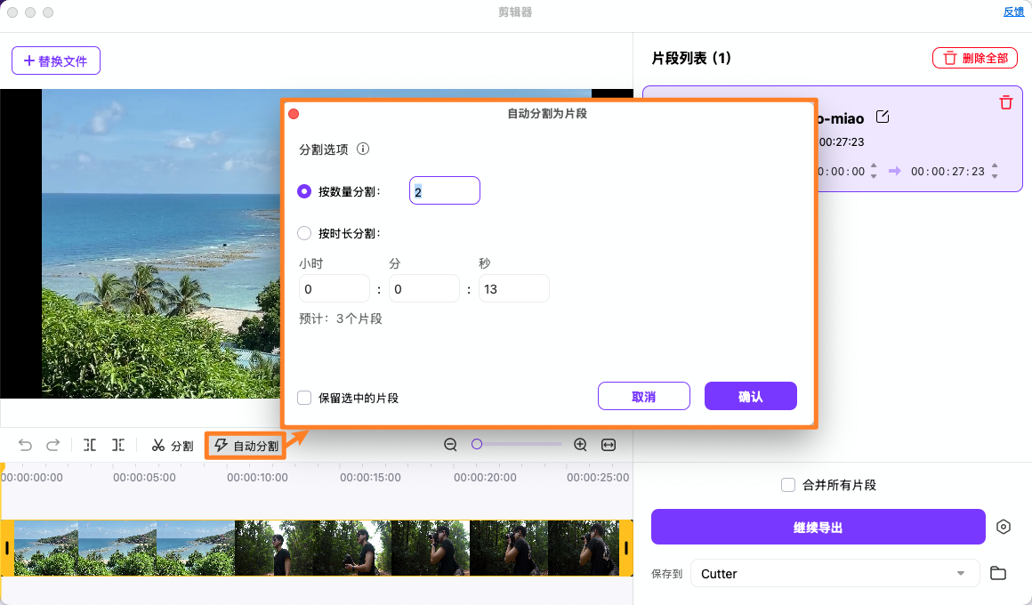The image size is (1032, 605).
Task: Zoom out on the timeline
Action: click(x=450, y=444)
